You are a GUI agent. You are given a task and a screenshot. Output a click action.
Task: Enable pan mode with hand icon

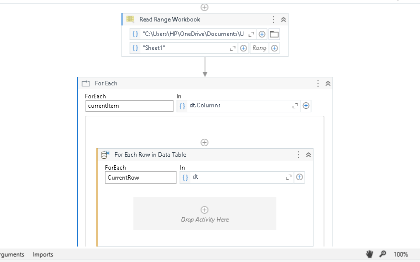[369, 254]
